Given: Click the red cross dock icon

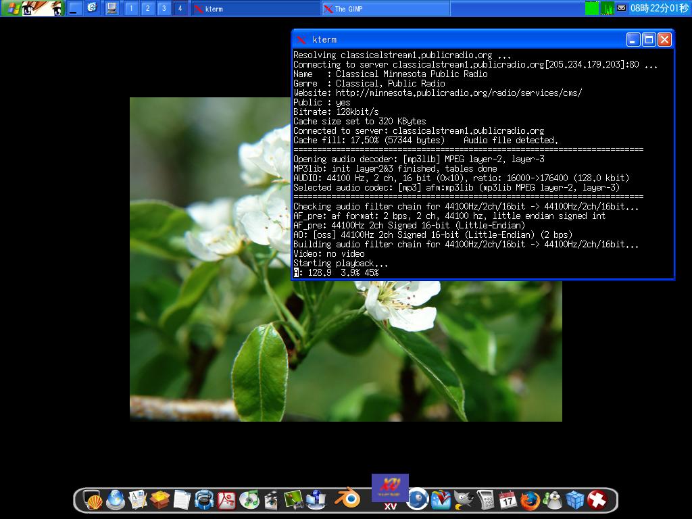Looking at the screenshot, I should pyautogui.click(x=597, y=501).
